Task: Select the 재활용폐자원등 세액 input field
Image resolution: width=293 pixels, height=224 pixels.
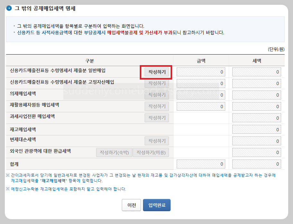Action: coord(256,106)
